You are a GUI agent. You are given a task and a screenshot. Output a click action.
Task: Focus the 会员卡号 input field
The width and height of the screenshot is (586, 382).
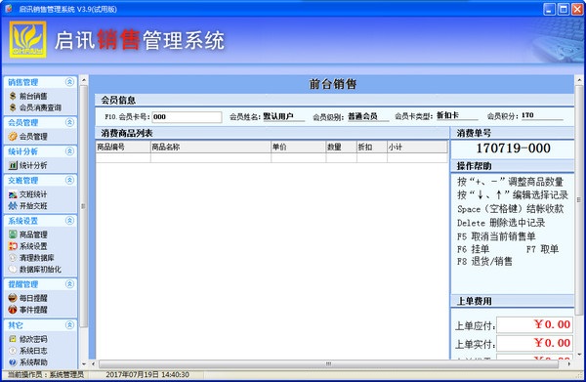[x=187, y=117]
